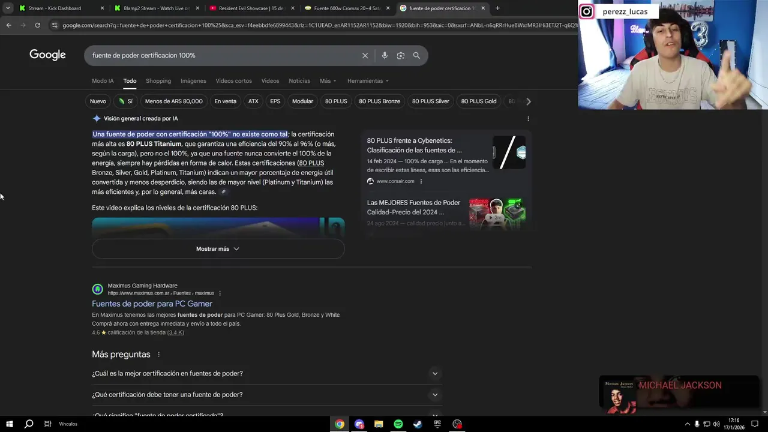Apply the En venta filter chip
The image size is (768, 432).
pyautogui.click(x=225, y=101)
